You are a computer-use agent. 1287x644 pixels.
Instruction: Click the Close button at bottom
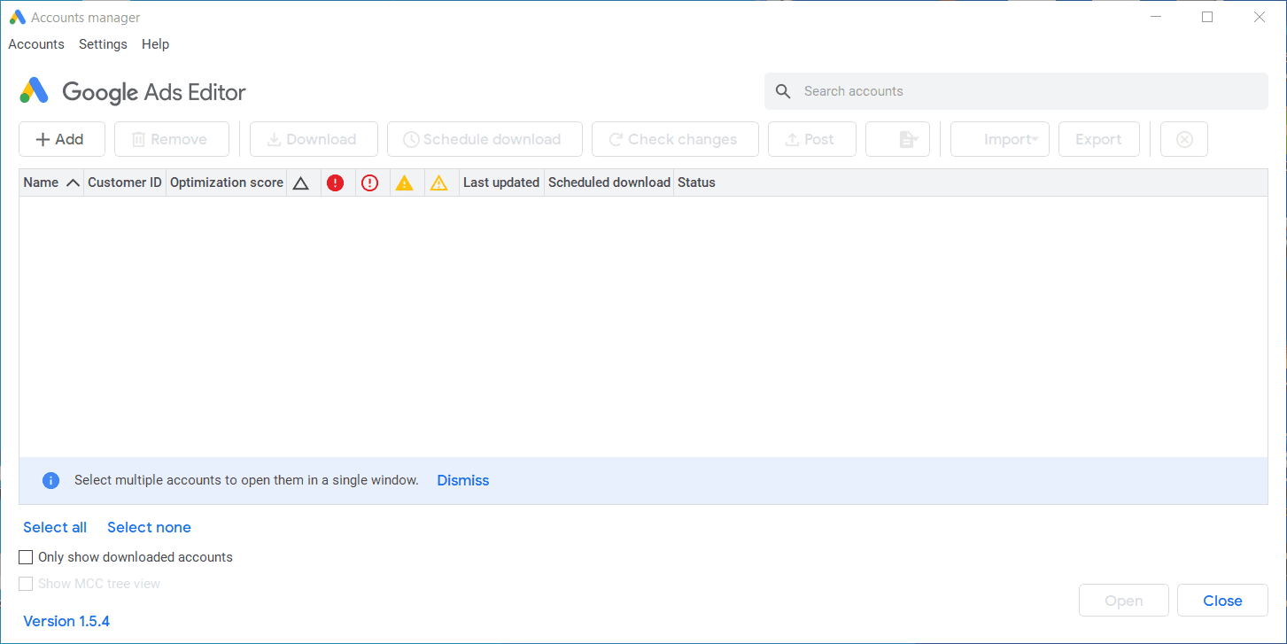[x=1222, y=601]
